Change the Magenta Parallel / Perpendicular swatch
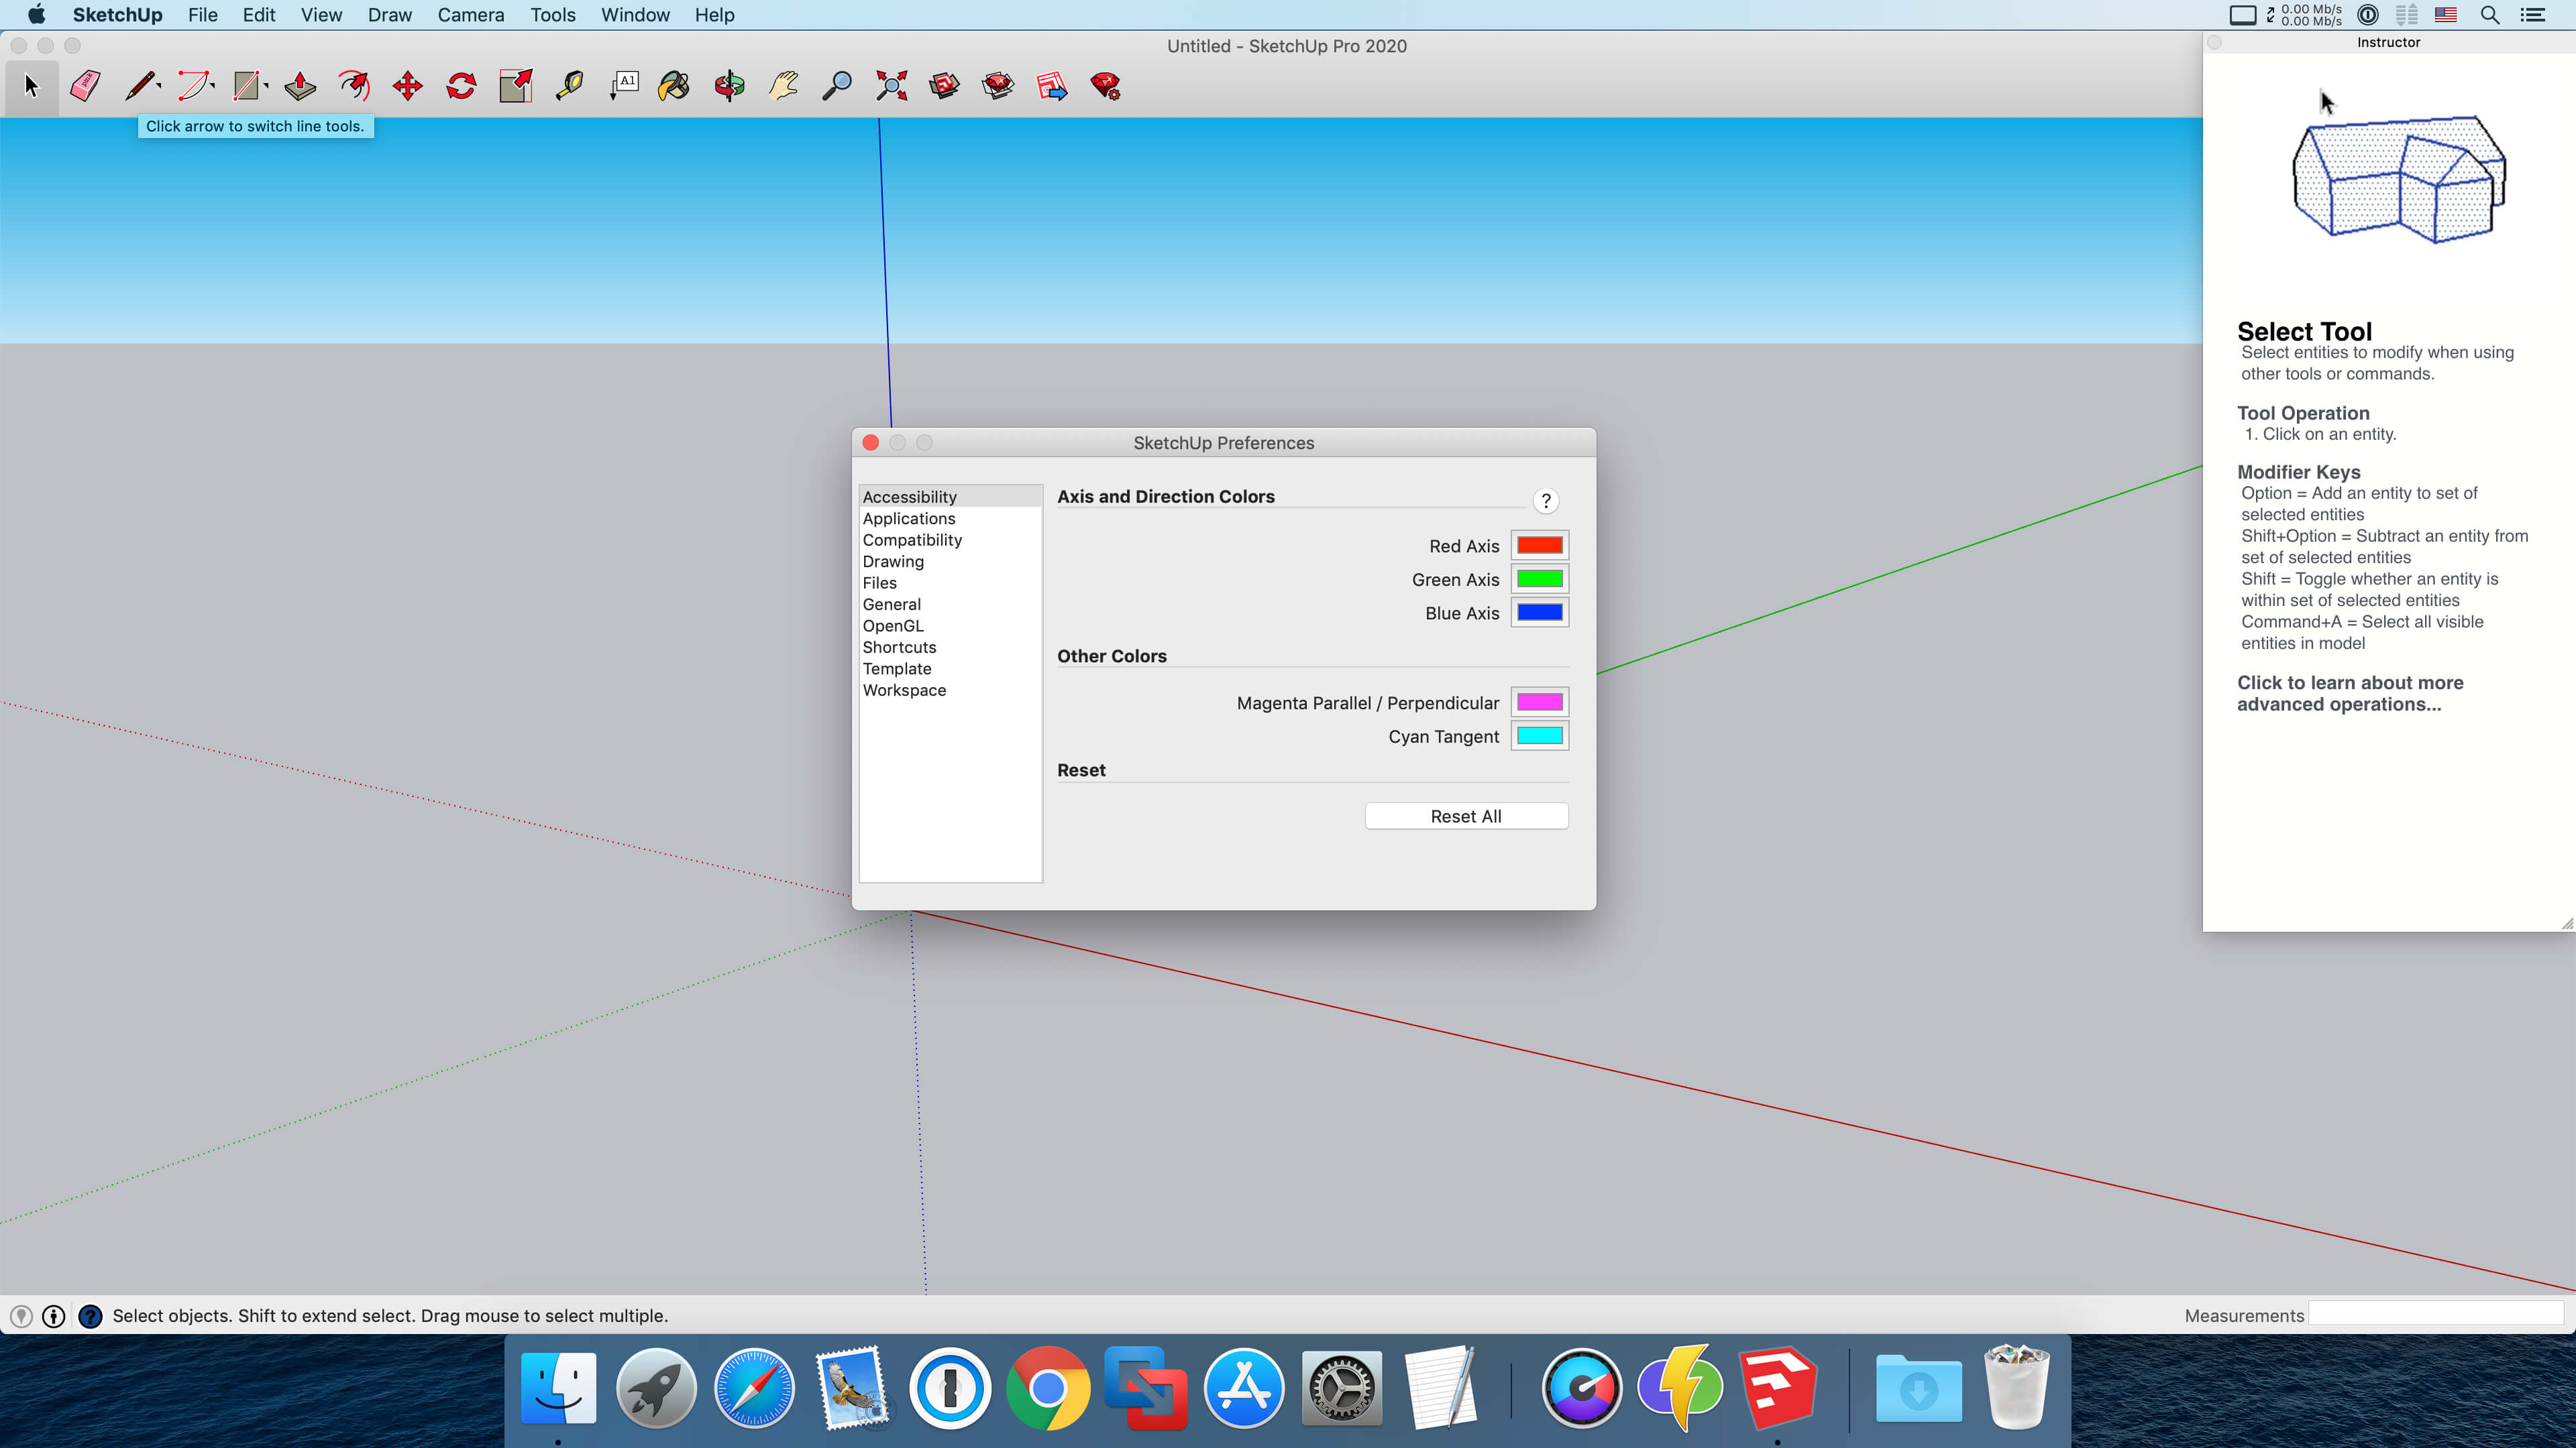This screenshot has width=2576, height=1448. [x=1540, y=703]
